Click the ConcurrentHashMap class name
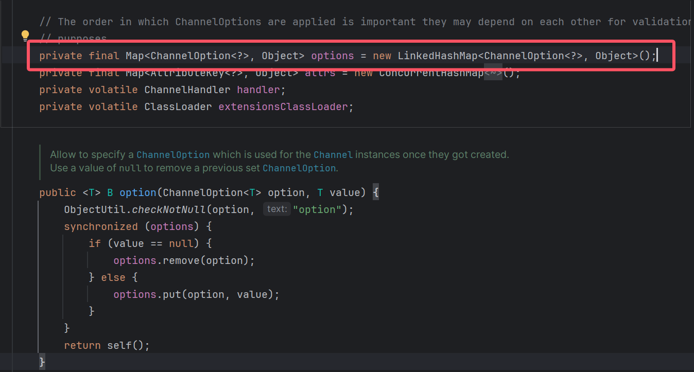Image resolution: width=694 pixels, height=372 pixels. 431,73
